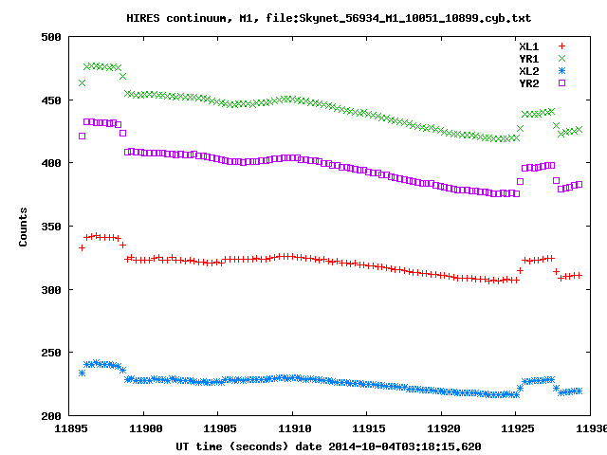Click the Counts y-axis label

(x=23, y=227)
